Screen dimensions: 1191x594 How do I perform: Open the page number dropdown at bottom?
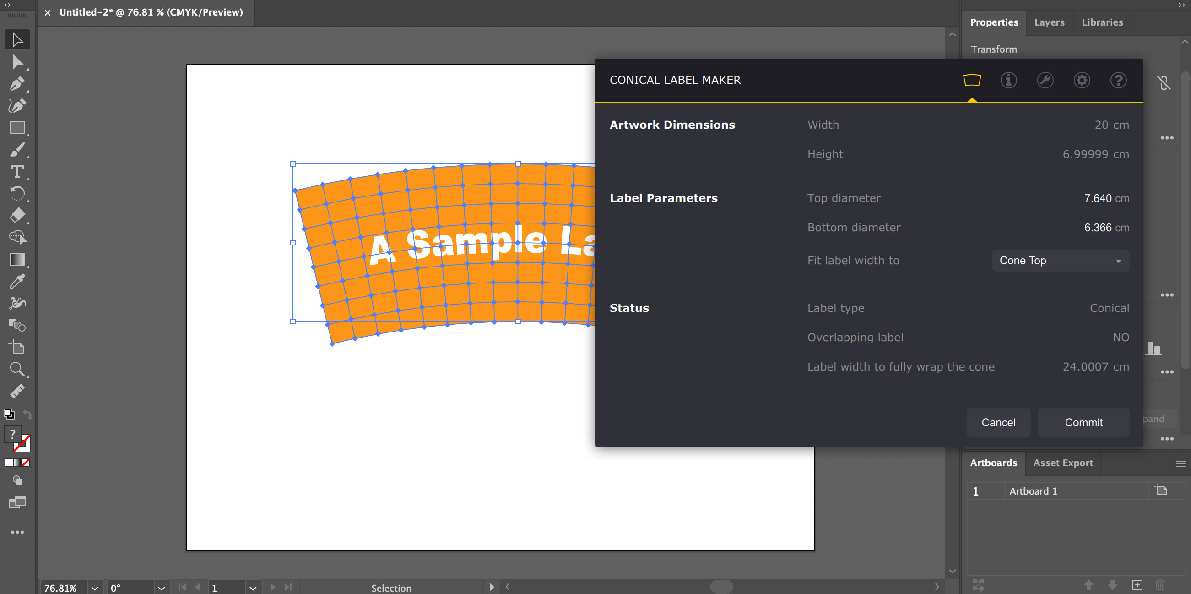[253, 588]
